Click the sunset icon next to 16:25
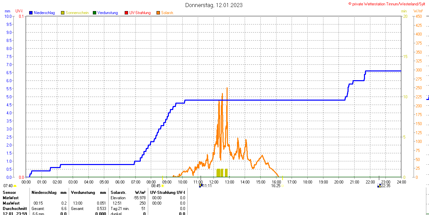 282,185
